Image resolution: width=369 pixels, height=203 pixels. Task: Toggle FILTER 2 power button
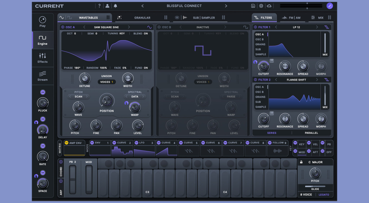255,80
